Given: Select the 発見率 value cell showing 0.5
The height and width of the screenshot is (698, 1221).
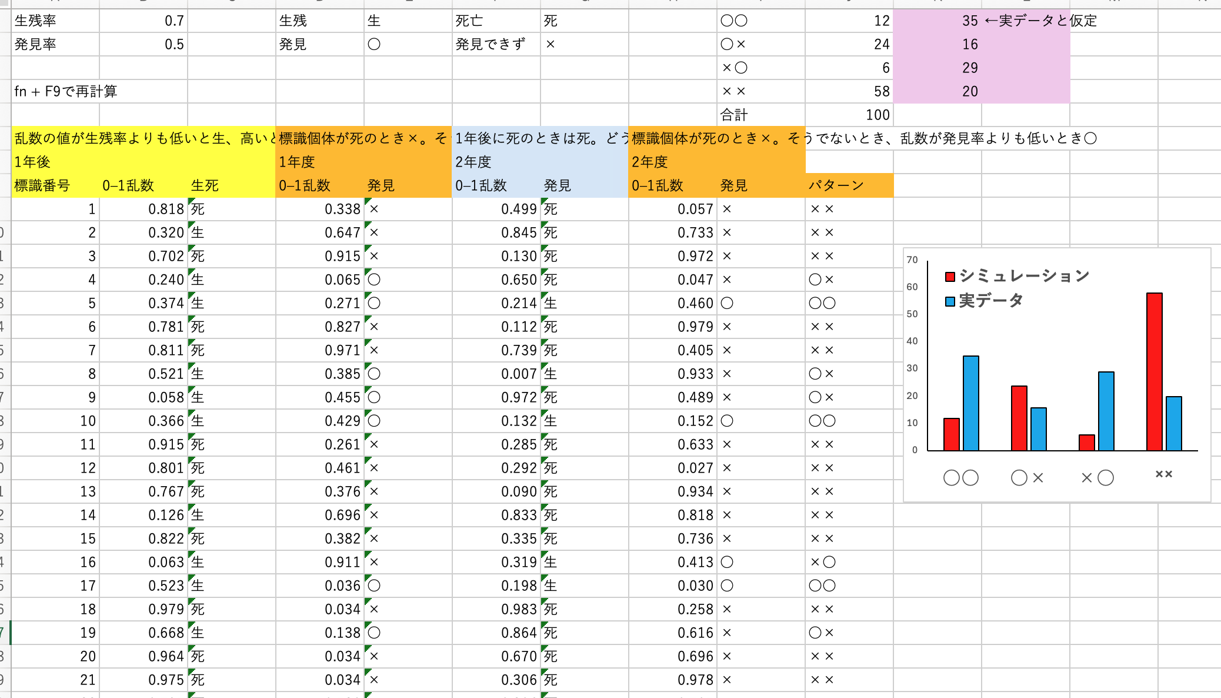Looking at the screenshot, I should 144,45.
